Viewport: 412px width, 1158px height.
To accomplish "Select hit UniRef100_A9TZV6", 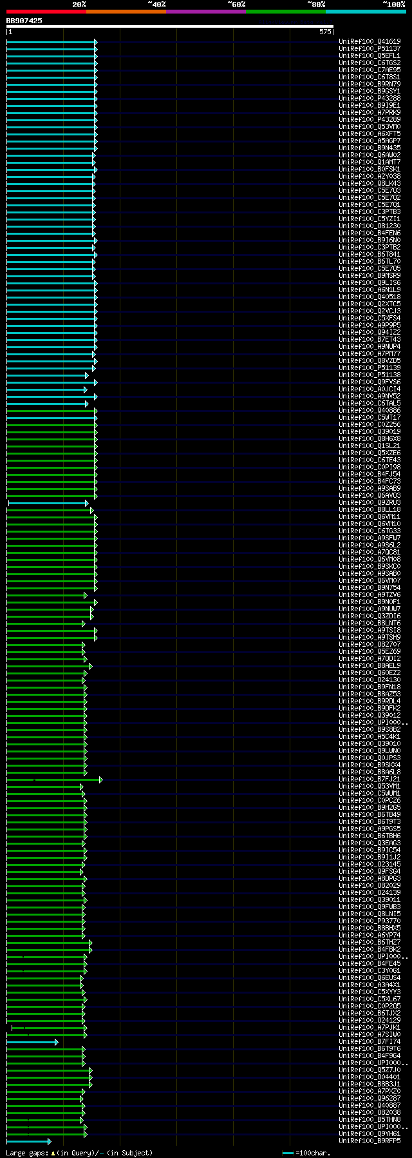I will 370,595.
